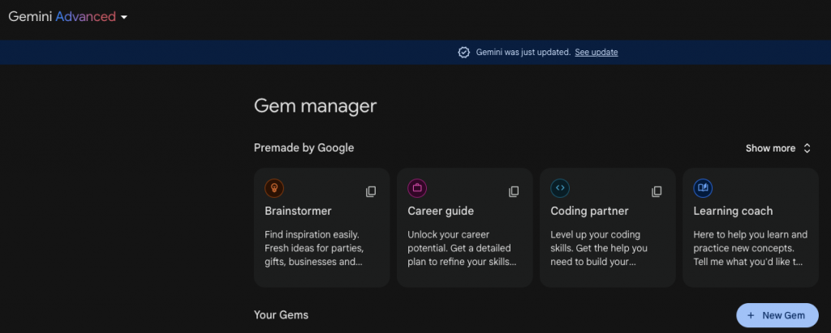
Task: Click the update checkmark badge icon
Action: click(463, 52)
